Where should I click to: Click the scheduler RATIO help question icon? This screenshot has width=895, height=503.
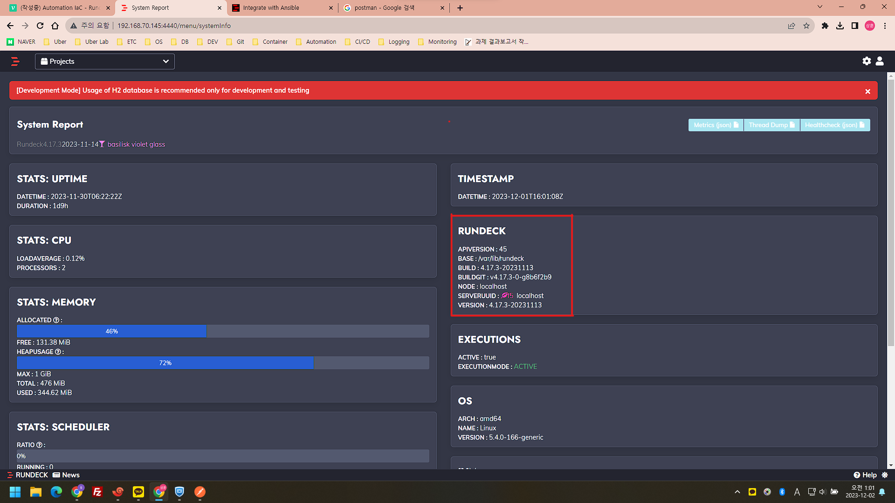[40, 445]
